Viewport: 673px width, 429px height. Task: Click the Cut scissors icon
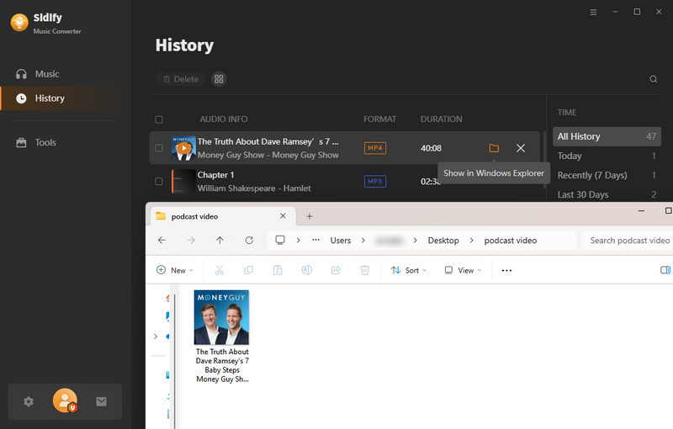pos(220,270)
